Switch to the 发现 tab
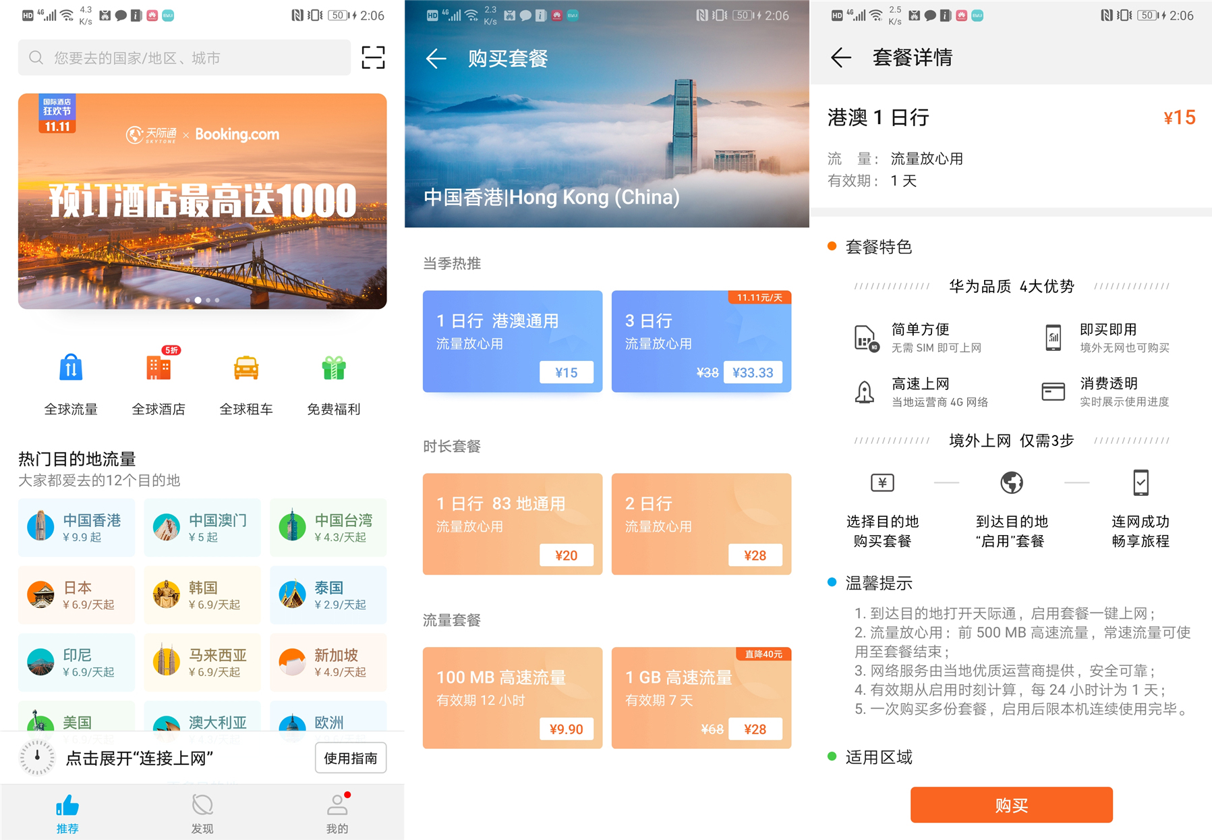The image size is (1212, 840). tap(202, 813)
